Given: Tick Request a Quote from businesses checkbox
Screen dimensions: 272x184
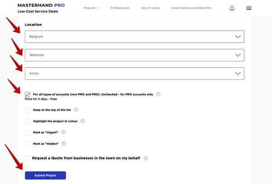Looking at the screenshot, I should pos(28,158).
